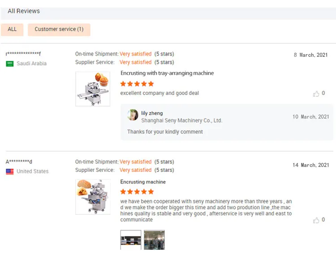
Task: Open Encrusting with tray-arranging machine link
Action: pos(167,73)
